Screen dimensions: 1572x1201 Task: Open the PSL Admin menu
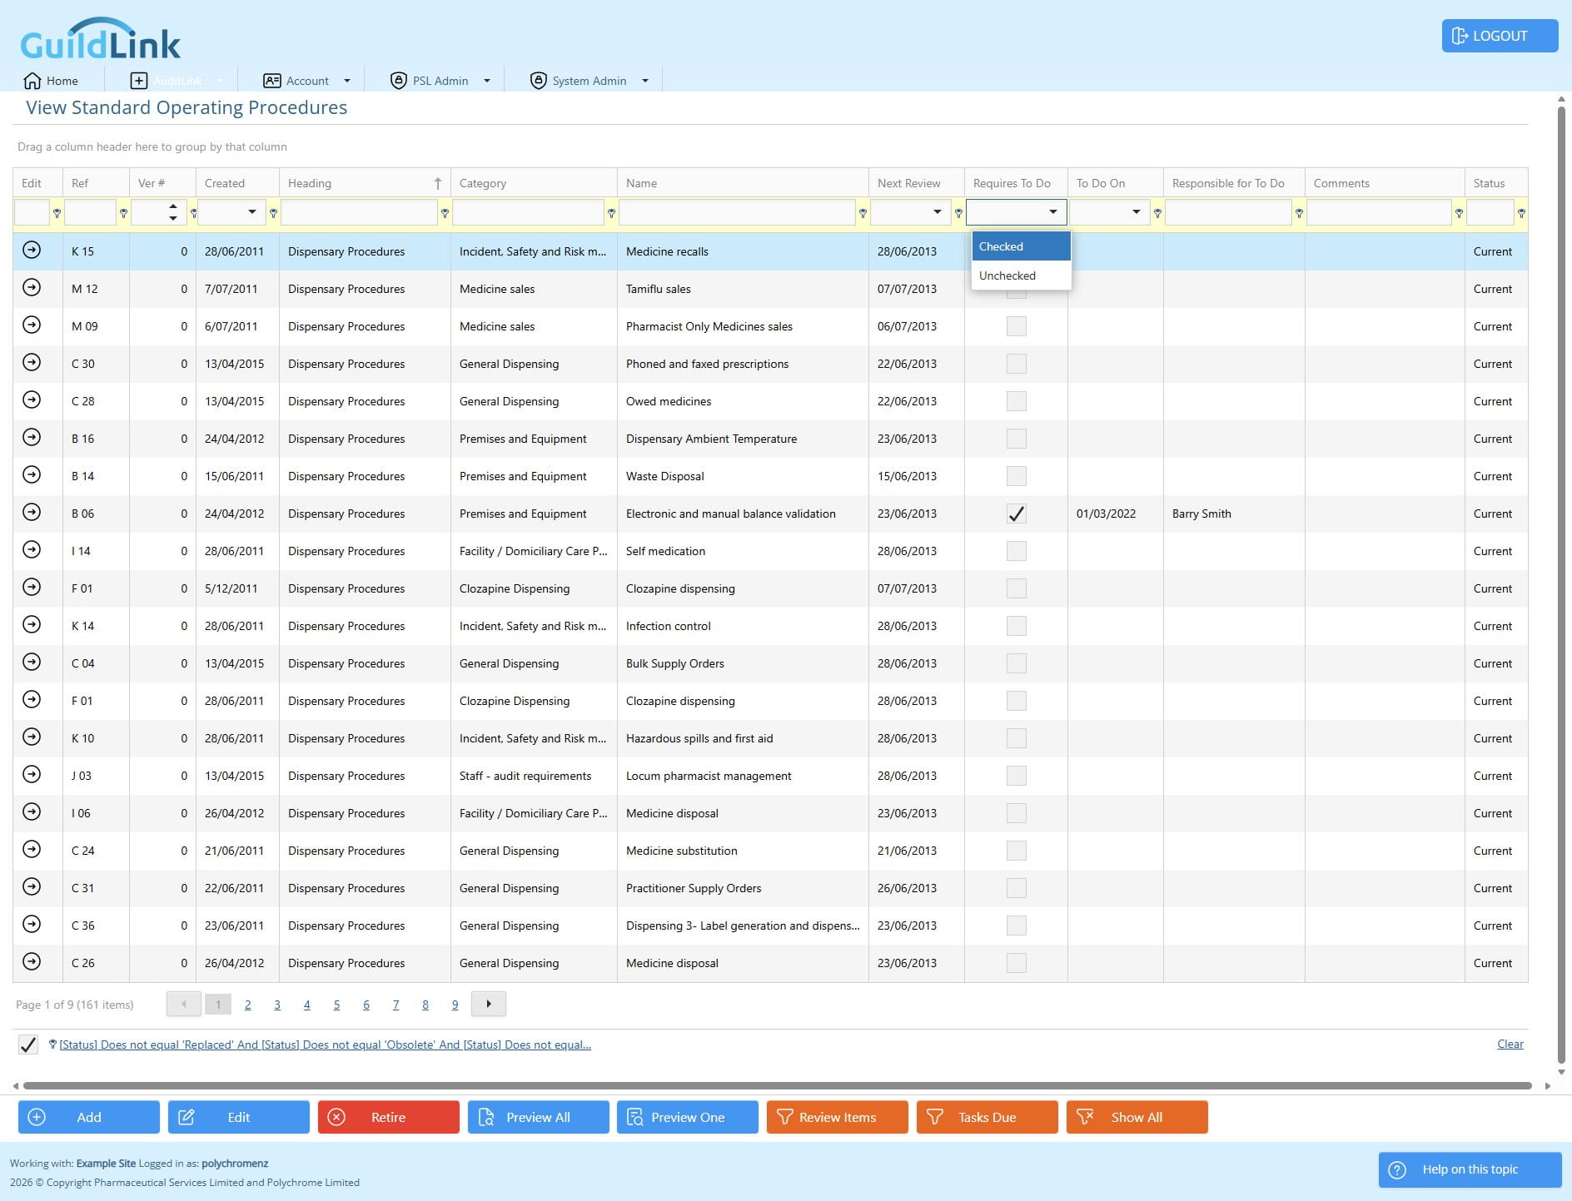[x=440, y=81]
